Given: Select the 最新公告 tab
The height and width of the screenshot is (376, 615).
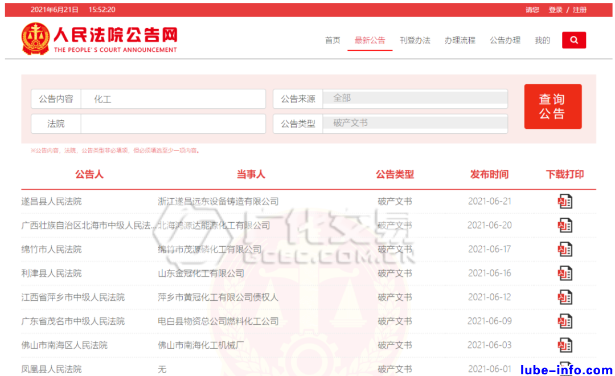Looking at the screenshot, I should [370, 40].
